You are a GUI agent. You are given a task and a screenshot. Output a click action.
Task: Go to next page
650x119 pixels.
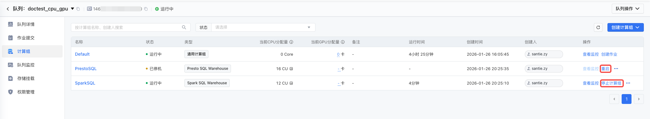[x=639, y=99]
